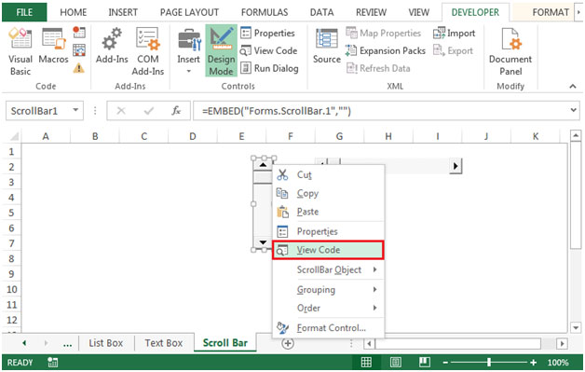
Task: Open the XML Source pane
Action: (x=326, y=46)
